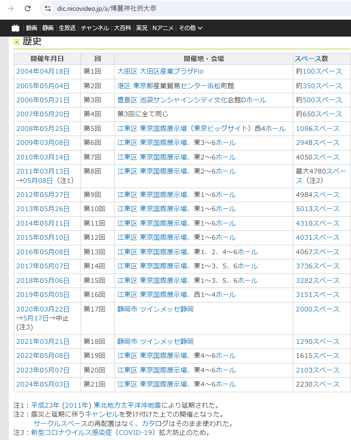Open the ツインメッセ静岡 link in 第17回 row
The height and width of the screenshot is (440, 351).
(x=166, y=309)
